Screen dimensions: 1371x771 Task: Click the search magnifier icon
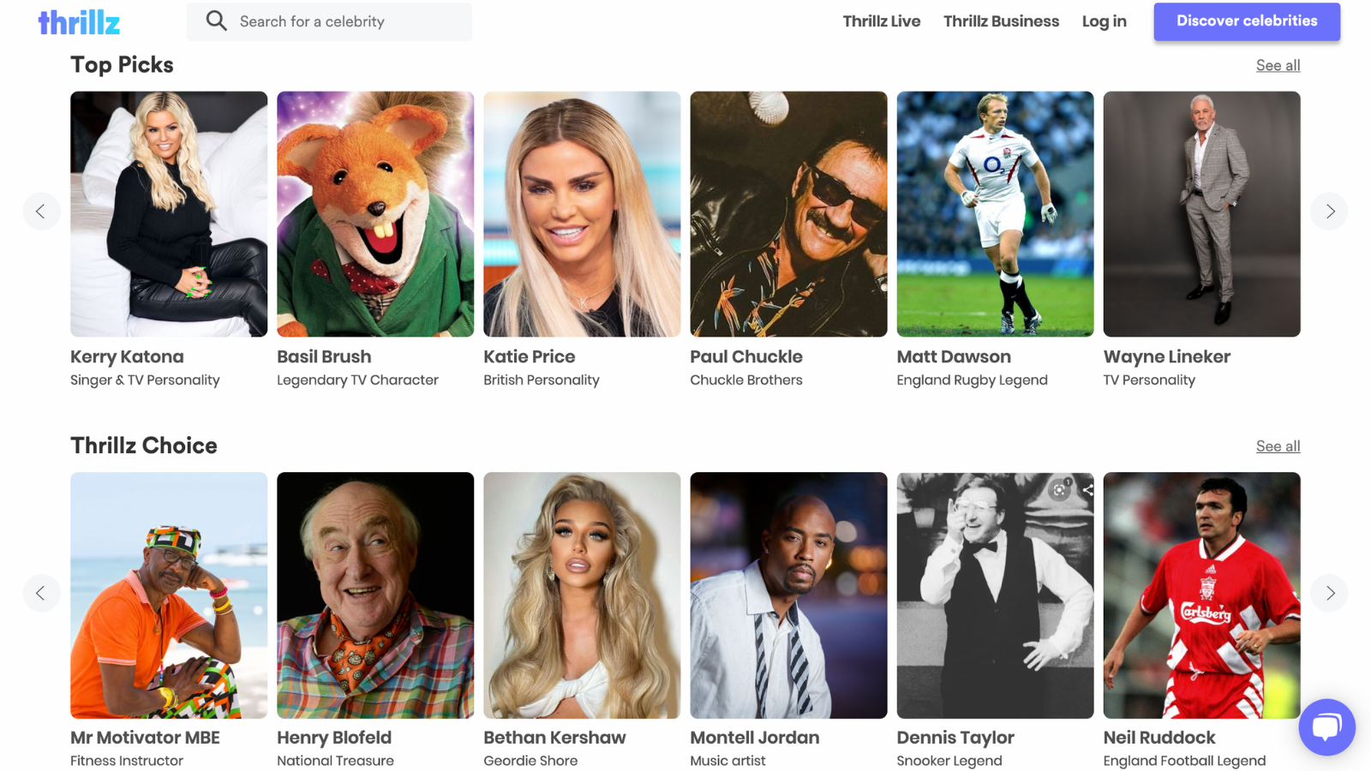(217, 21)
